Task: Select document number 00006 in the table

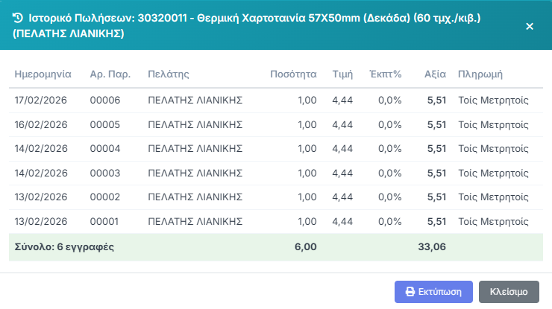Action: click(105, 101)
